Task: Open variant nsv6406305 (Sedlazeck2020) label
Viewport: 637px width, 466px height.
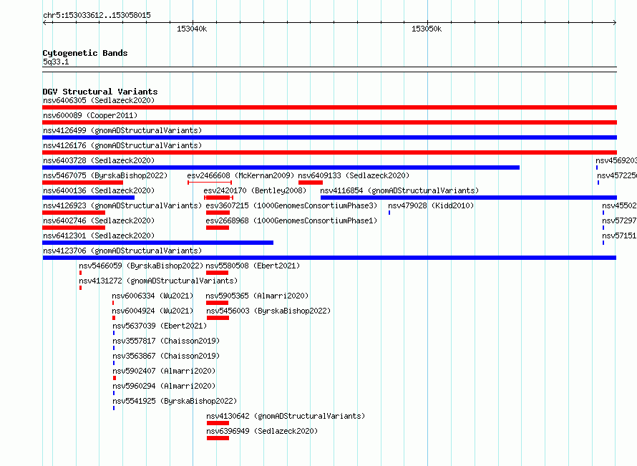Action: tap(99, 100)
